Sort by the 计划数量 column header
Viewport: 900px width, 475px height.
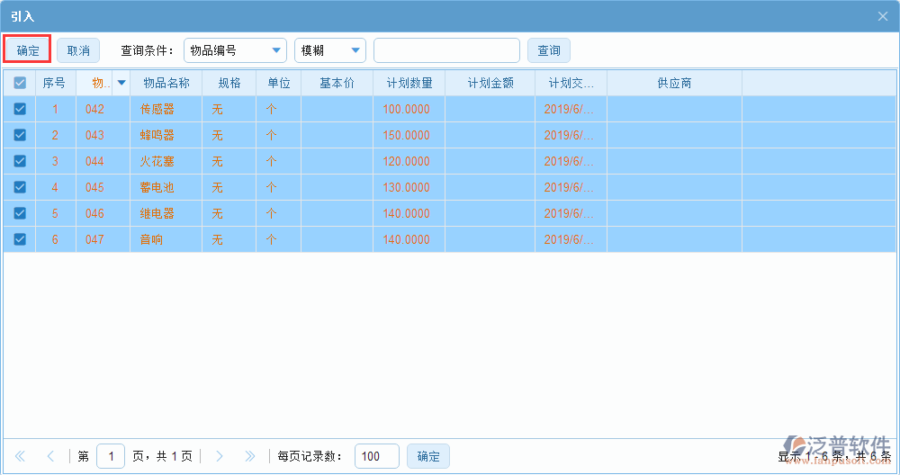(409, 83)
